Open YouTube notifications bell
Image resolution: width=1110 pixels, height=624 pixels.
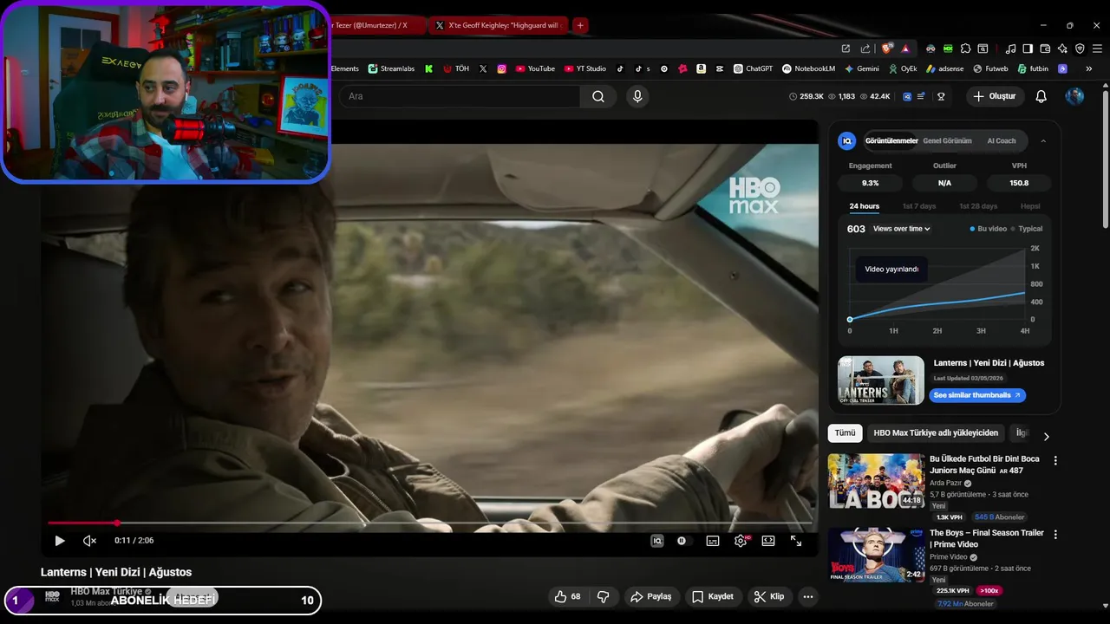click(x=1041, y=96)
